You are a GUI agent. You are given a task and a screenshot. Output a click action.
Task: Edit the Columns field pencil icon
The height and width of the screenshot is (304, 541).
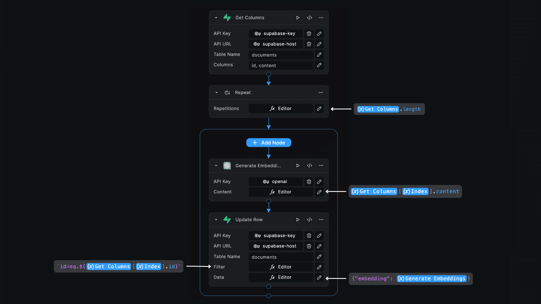pos(319,65)
